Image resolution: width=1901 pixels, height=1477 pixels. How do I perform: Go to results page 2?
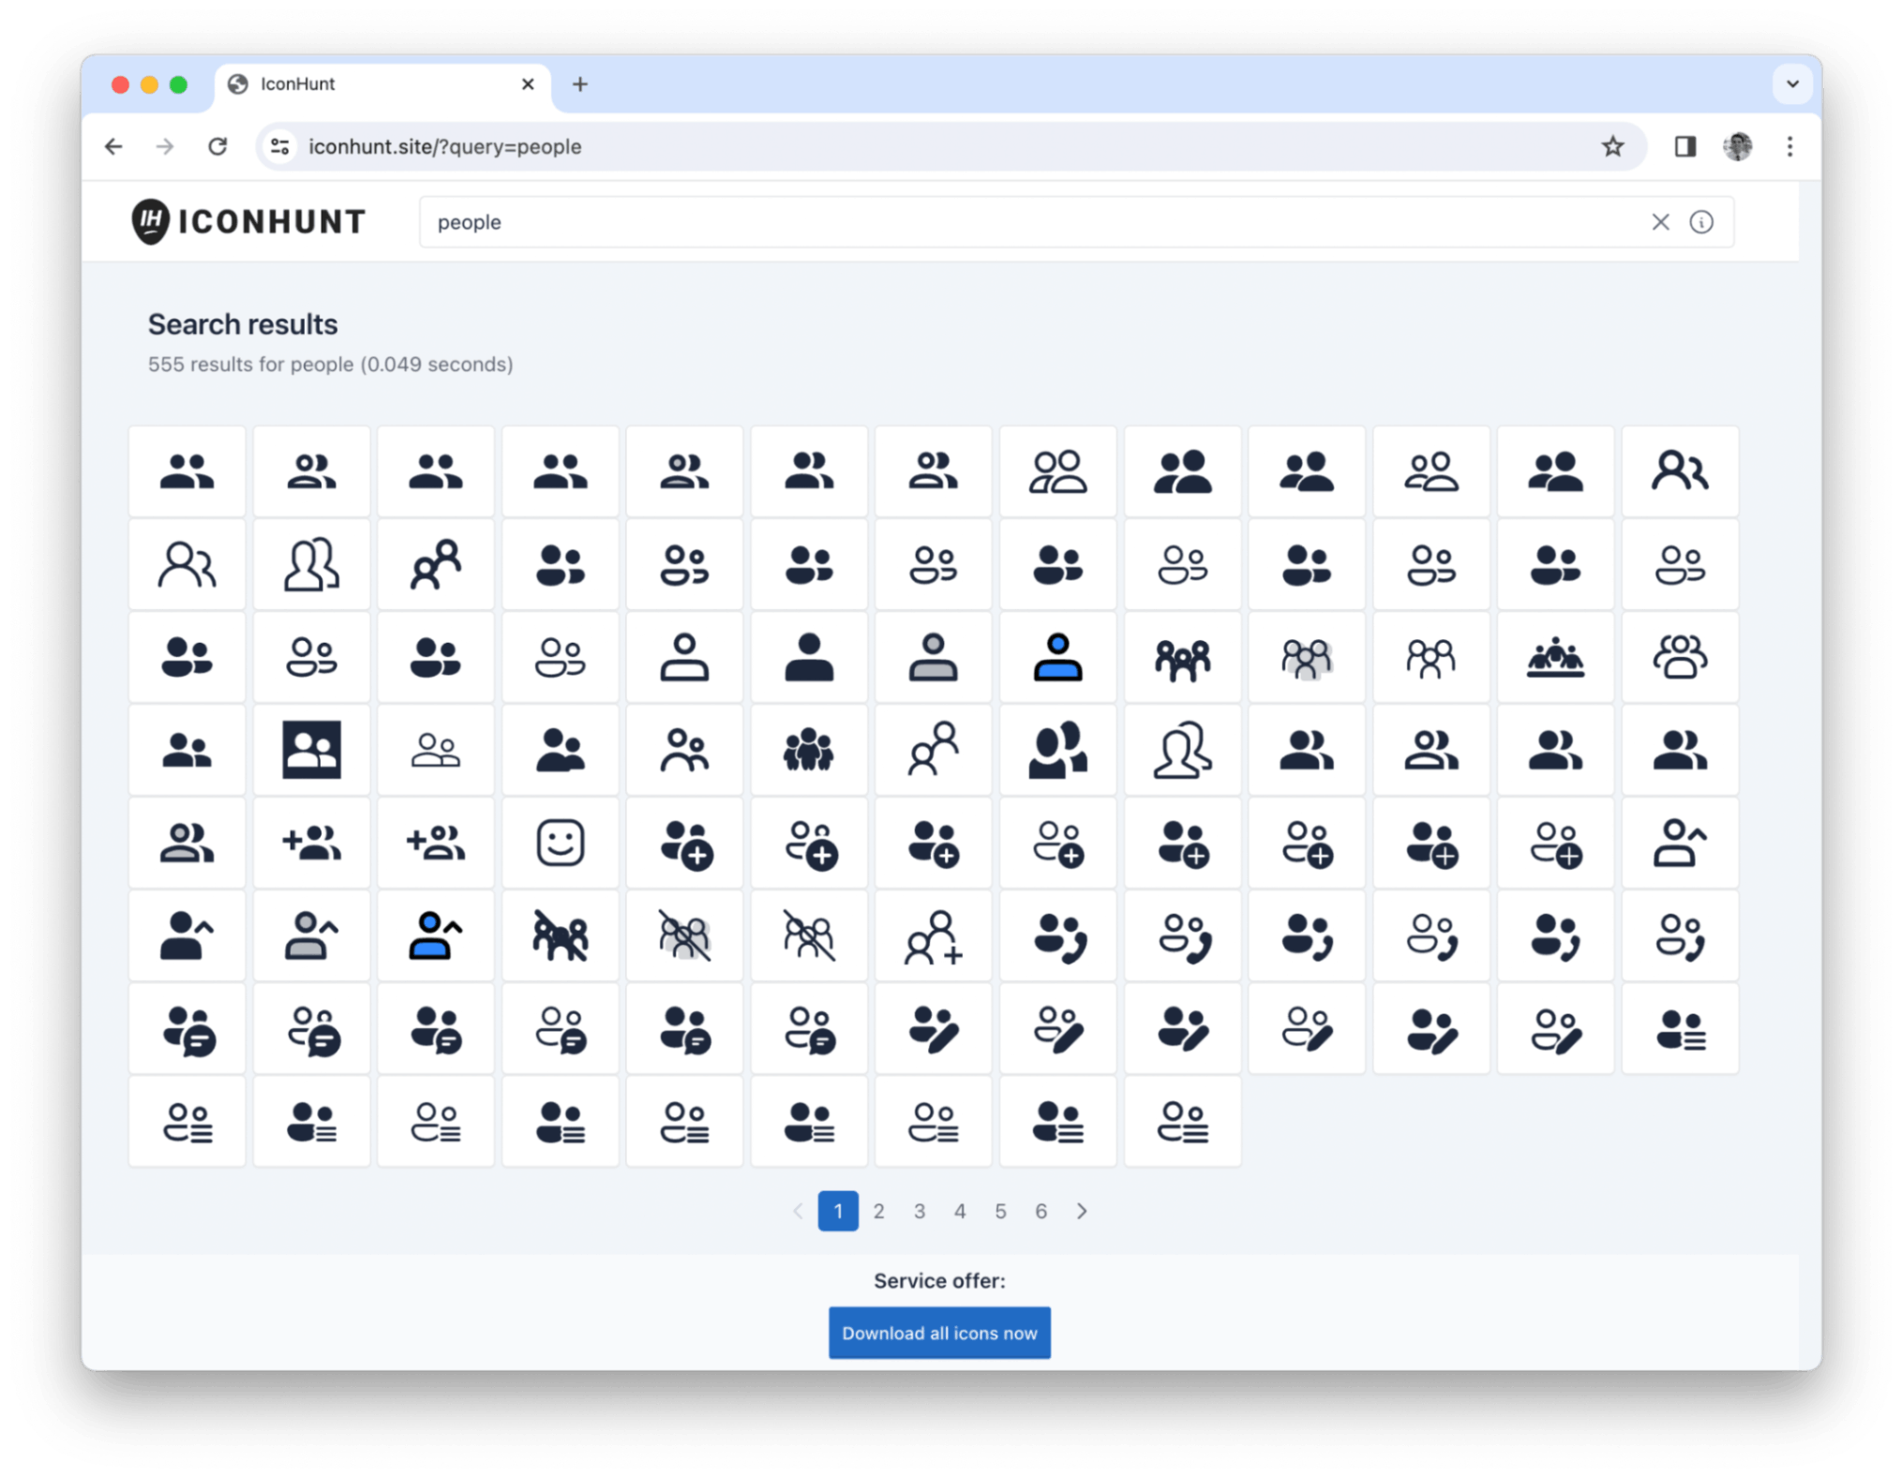[x=878, y=1211]
